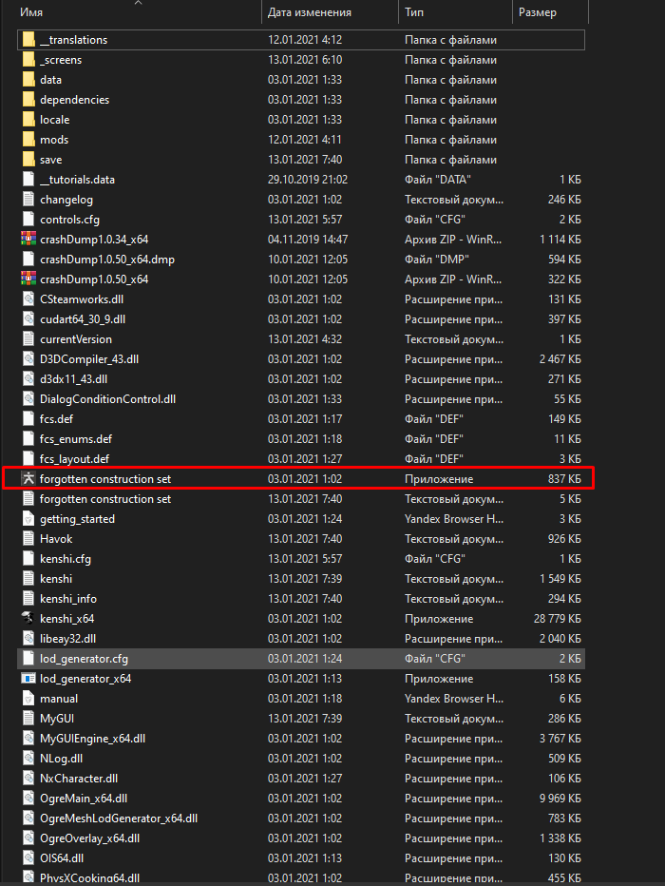Click the date 29.10.2019 21:02
The image size is (665, 886).
[x=308, y=180]
